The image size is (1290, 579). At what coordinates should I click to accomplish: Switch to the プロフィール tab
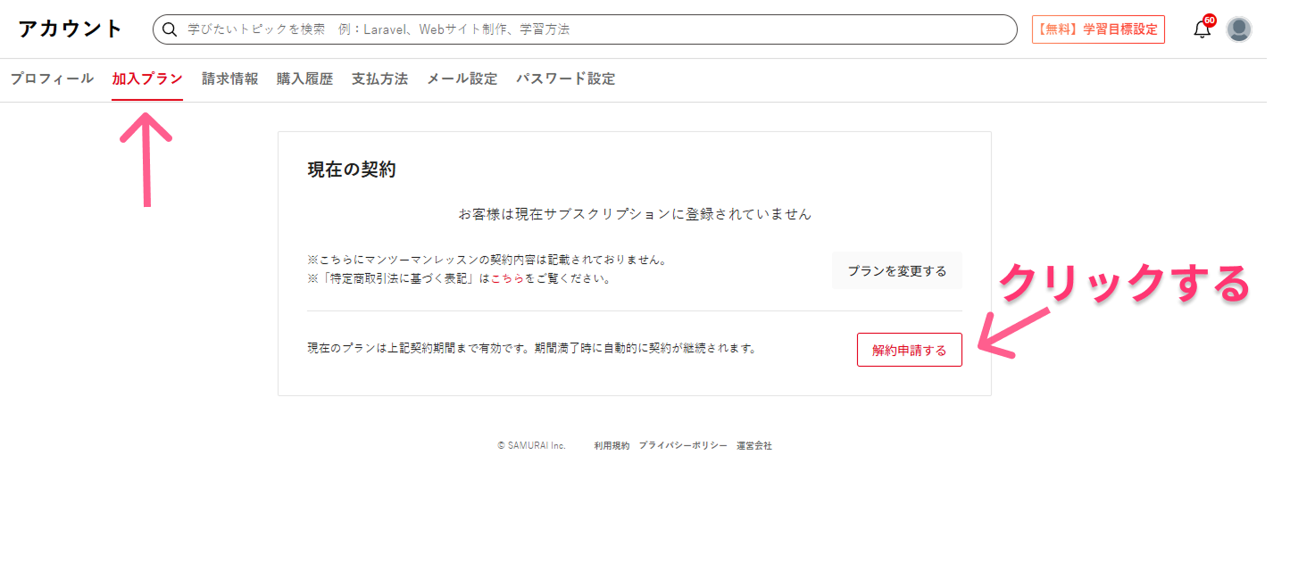[52, 79]
